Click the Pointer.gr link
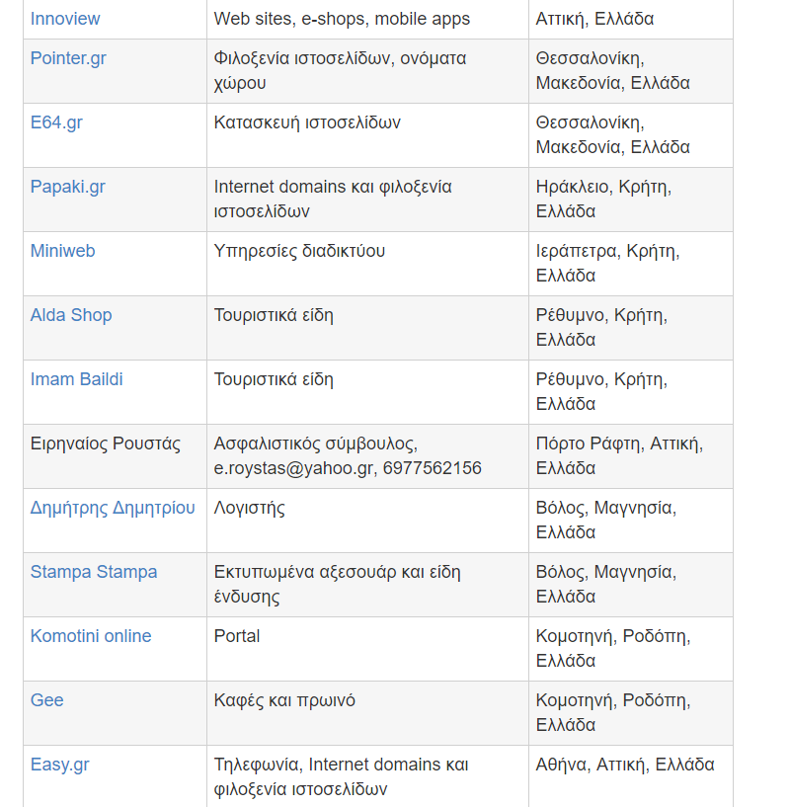The height and width of the screenshot is (807, 790). [x=68, y=58]
